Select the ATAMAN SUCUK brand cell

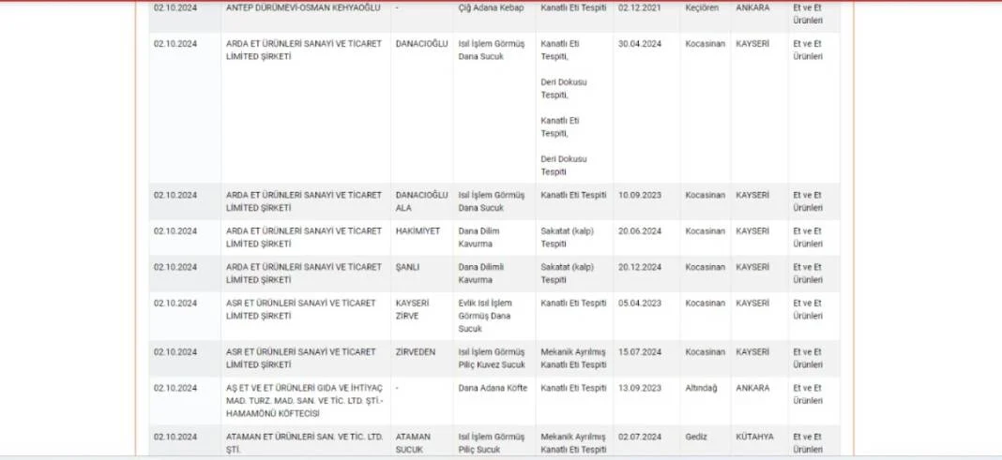pyautogui.click(x=416, y=442)
